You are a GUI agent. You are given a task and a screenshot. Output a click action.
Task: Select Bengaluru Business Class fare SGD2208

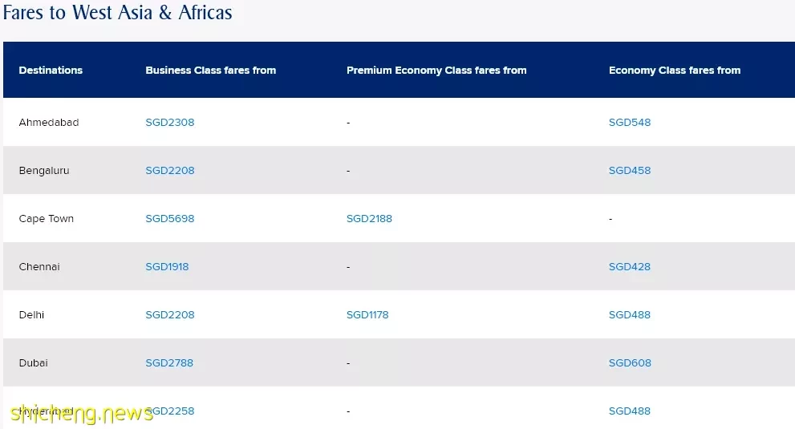point(170,170)
